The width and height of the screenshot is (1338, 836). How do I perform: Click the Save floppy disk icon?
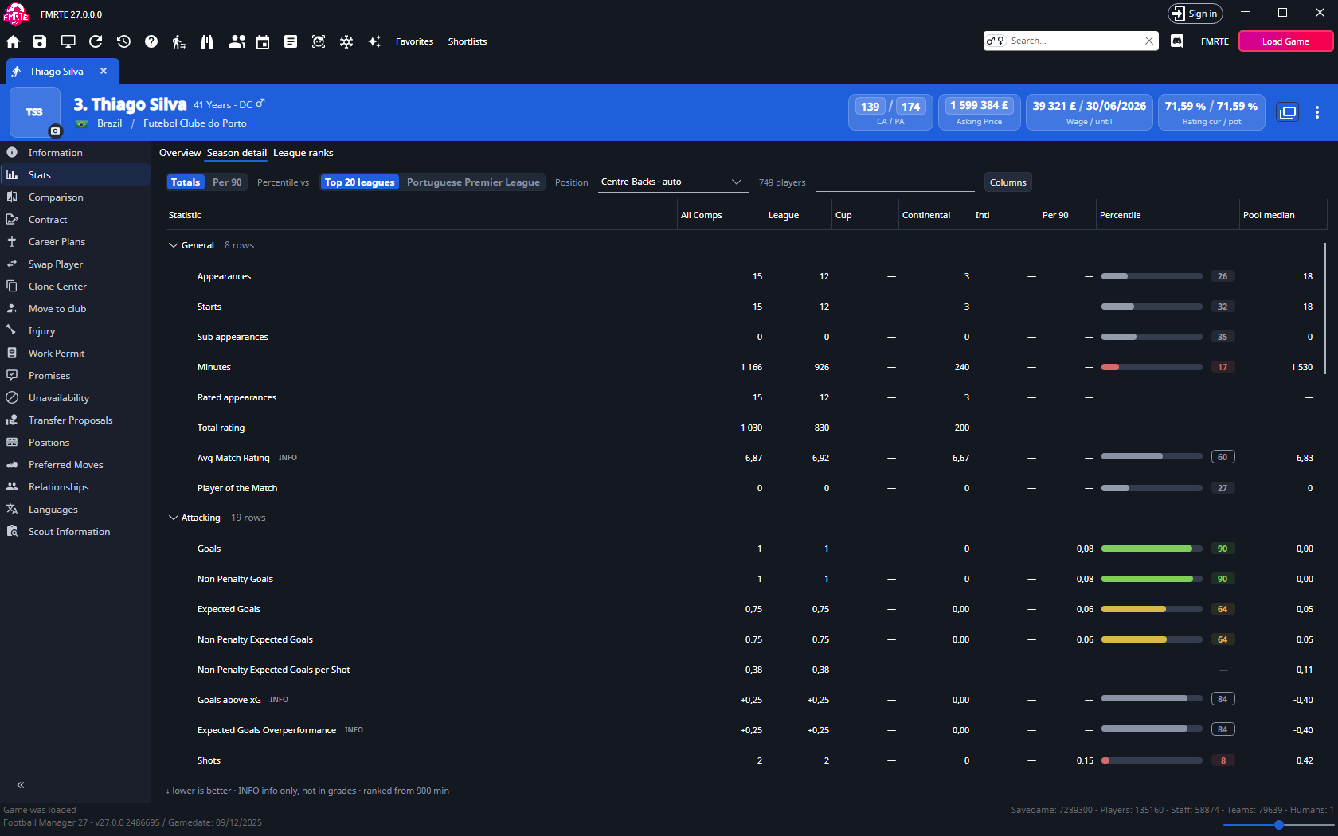[x=40, y=41]
